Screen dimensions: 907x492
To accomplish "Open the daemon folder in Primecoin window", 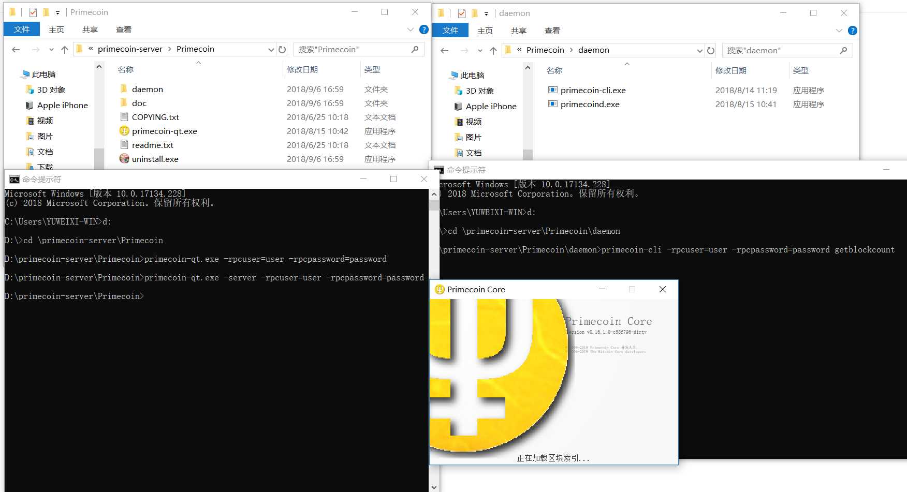I will [147, 89].
